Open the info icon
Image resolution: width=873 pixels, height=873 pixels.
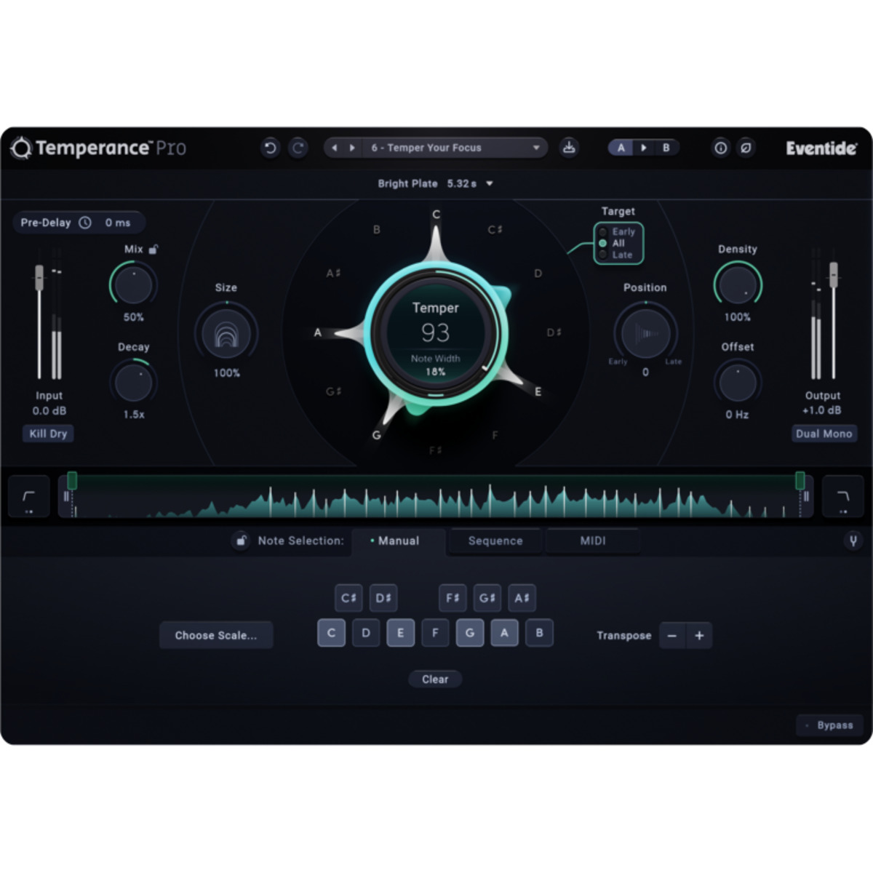(x=720, y=148)
